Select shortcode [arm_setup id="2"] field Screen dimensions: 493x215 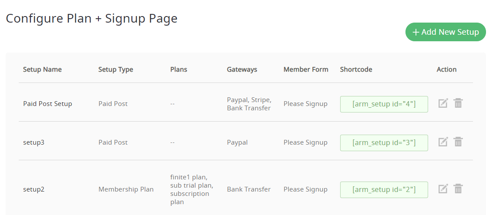(x=384, y=190)
